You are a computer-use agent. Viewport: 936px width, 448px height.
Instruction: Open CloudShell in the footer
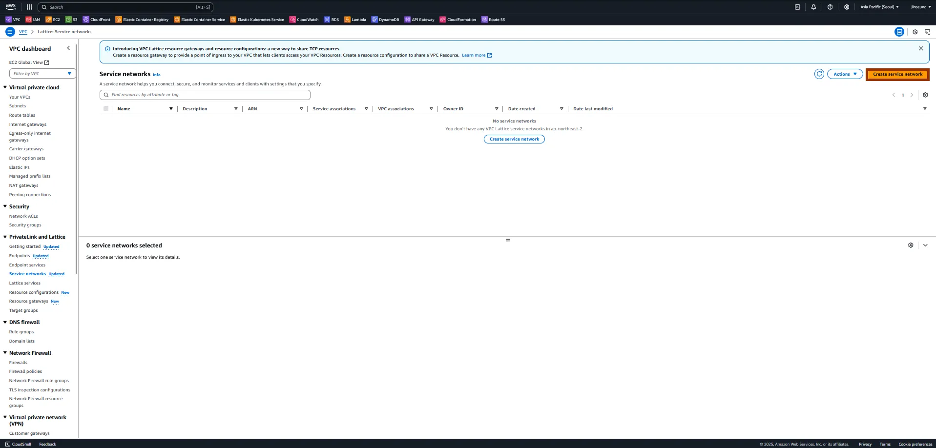coord(18,444)
